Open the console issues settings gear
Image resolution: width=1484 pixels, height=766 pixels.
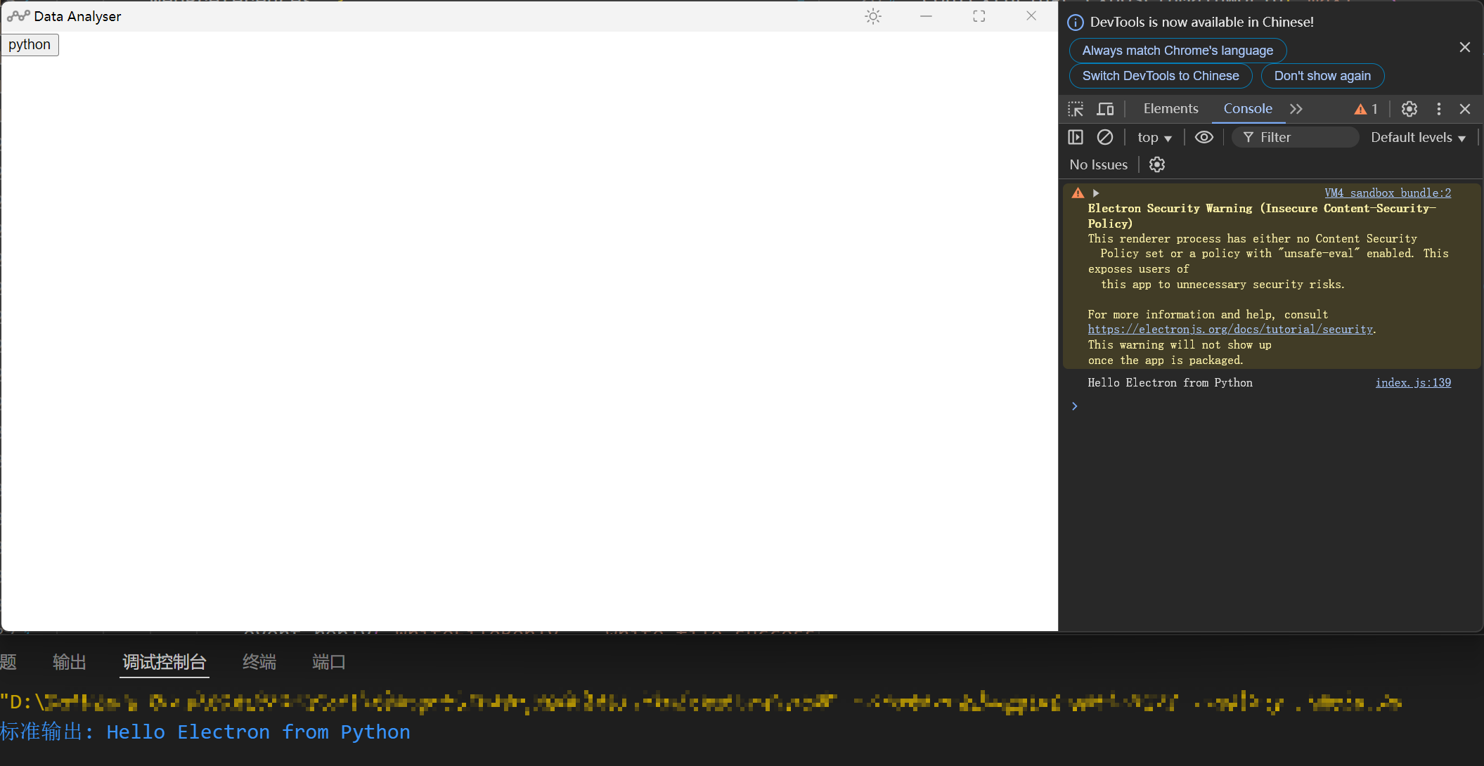[x=1156, y=164]
